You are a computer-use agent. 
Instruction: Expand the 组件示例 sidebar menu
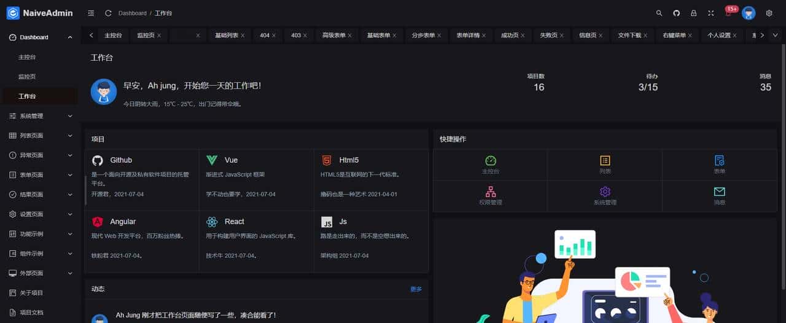pos(40,254)
